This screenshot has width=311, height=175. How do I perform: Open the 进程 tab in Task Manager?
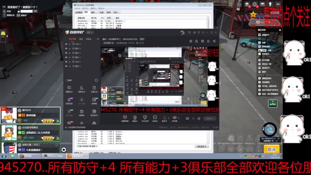86,12
